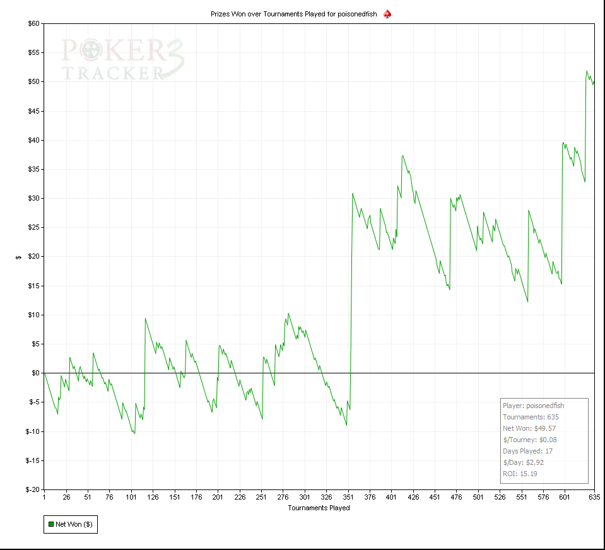Click the '51' x-axis tick label

88,497
